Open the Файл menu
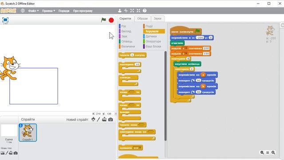 pos(33,11)
